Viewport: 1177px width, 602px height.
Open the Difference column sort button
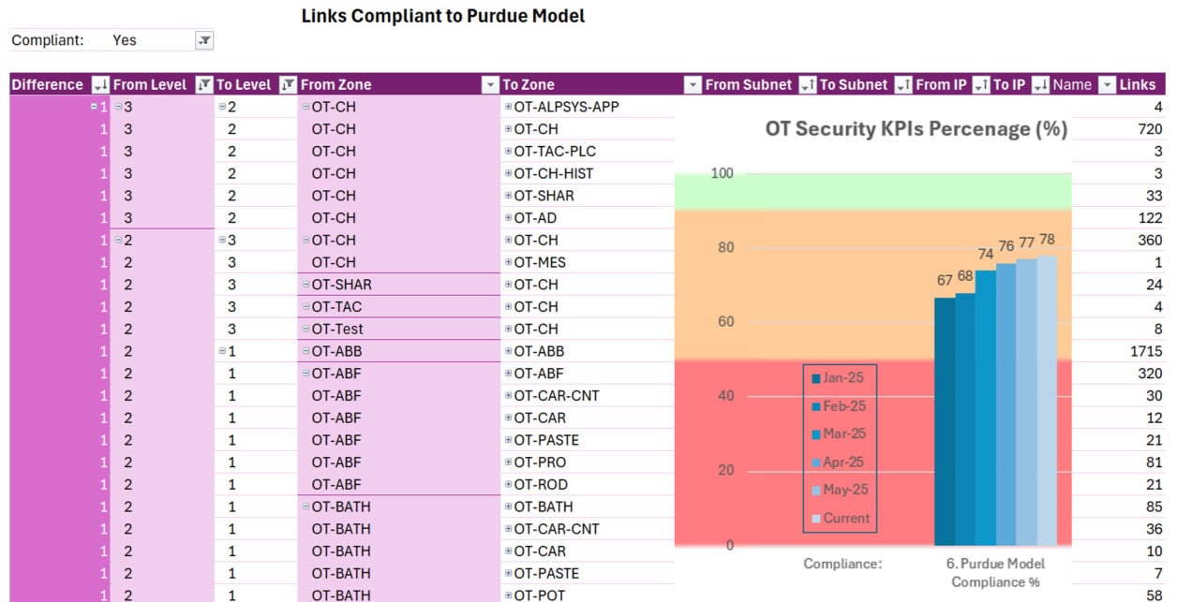click(x=99, y=85)
